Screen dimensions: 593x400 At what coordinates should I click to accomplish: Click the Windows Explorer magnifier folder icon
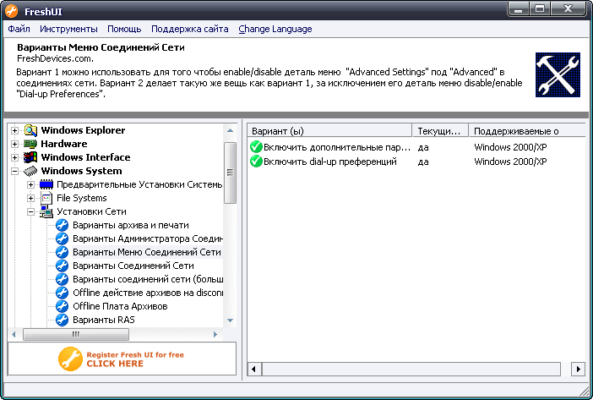tap(30, 130)
